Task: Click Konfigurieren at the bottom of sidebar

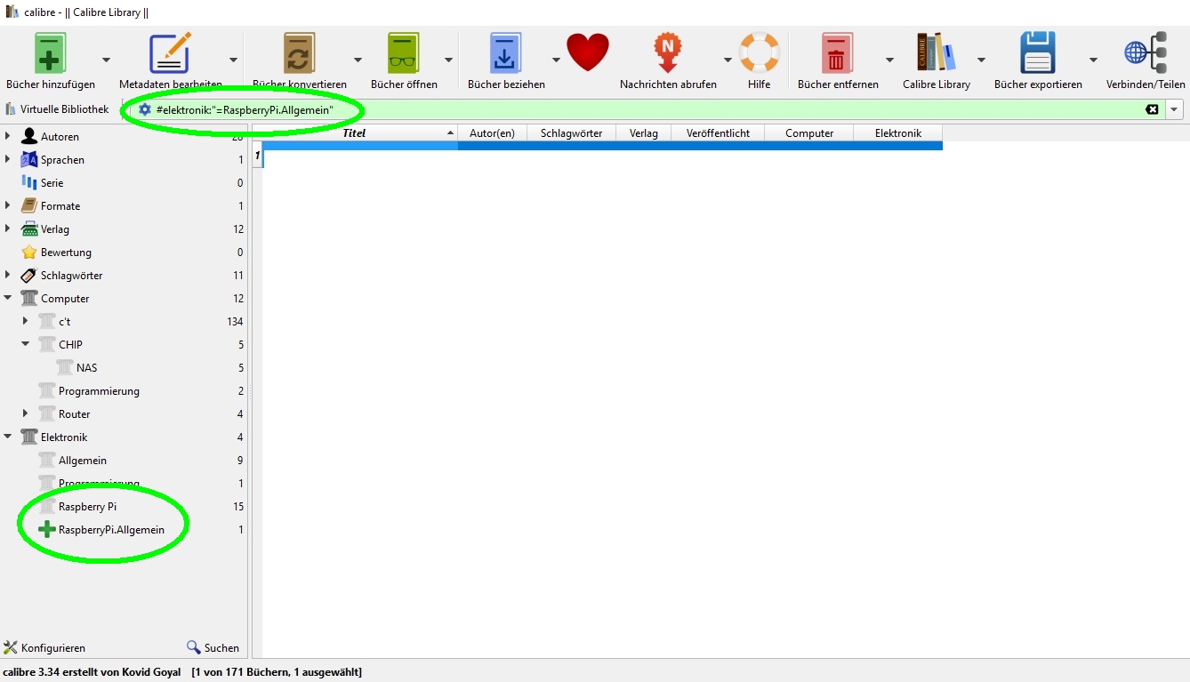Action: coord(44,648)
